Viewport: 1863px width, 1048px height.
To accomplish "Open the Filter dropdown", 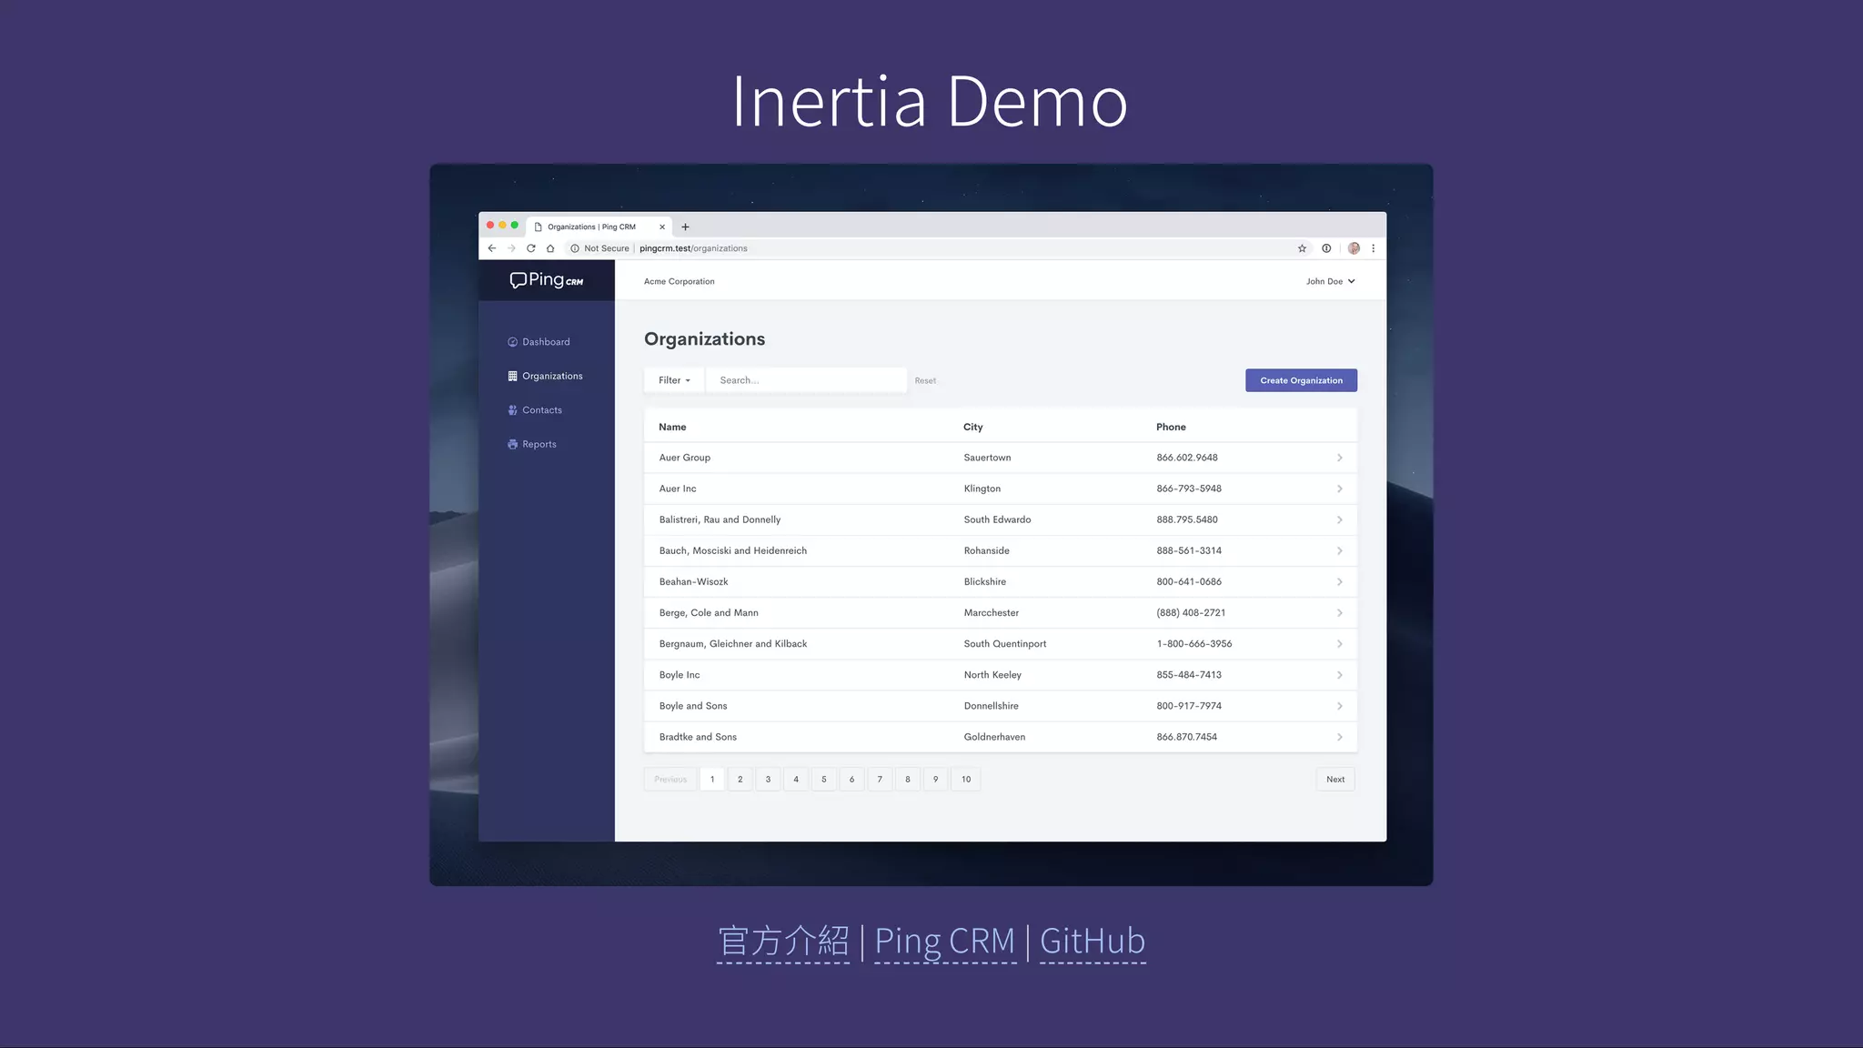I will point(674,380).
